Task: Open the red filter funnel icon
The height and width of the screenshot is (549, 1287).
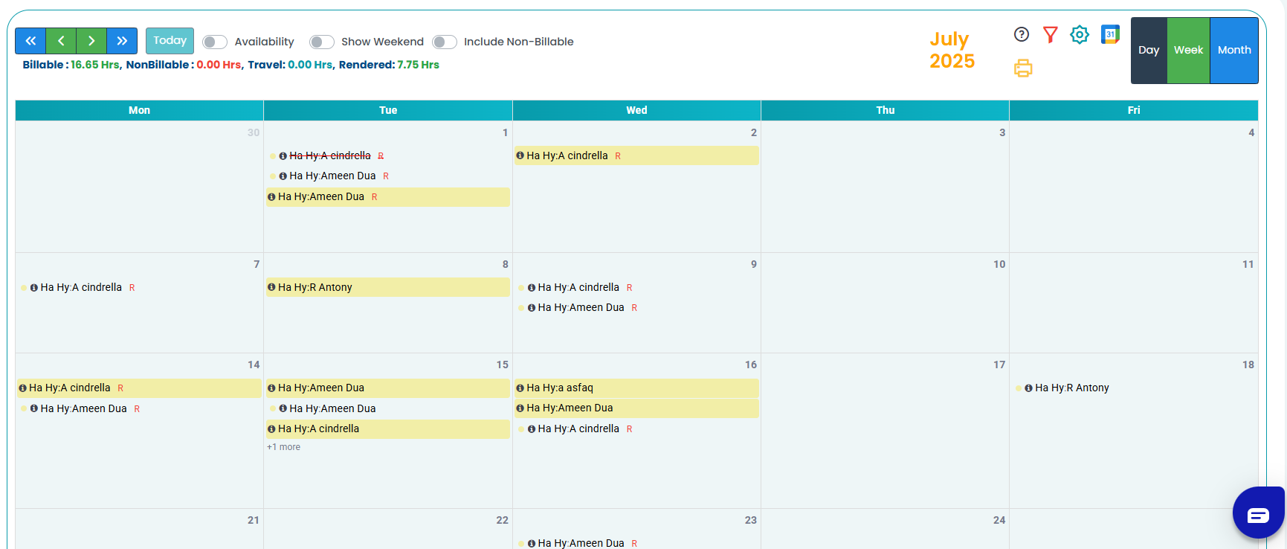Action: (x=1050, y=34)
